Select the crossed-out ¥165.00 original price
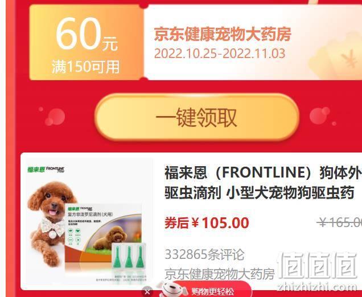The width and height of the screenshot is (362, 297). tap(339, 222)
